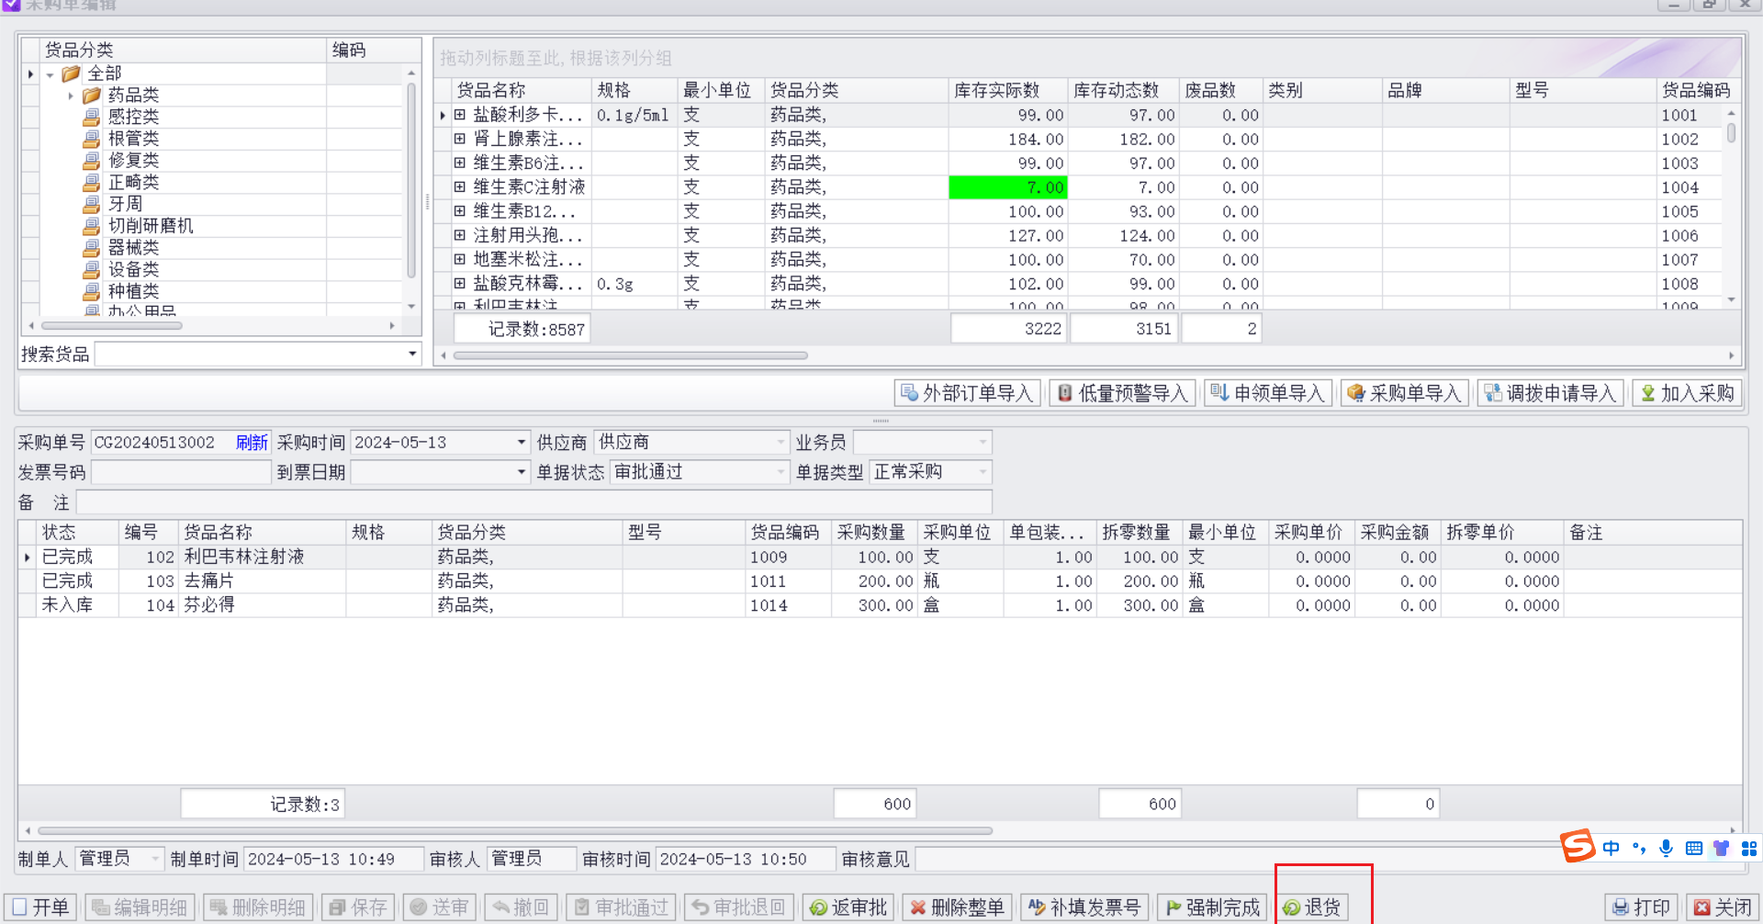Click the 删除整单 button

(957, 907)
